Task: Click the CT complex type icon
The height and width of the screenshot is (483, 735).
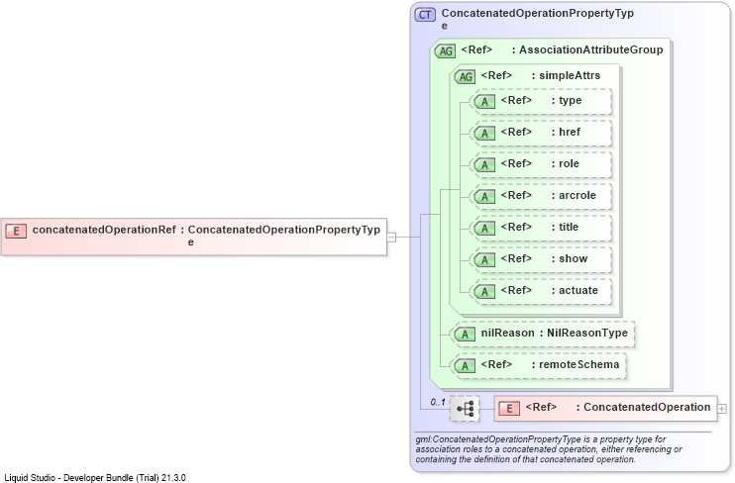Action: click(x=425, y=15)
